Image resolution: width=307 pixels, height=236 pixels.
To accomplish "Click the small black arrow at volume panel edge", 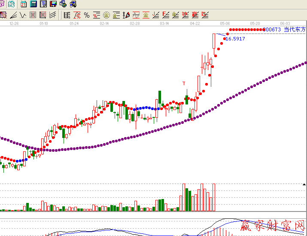I will [x=304, y=184].
